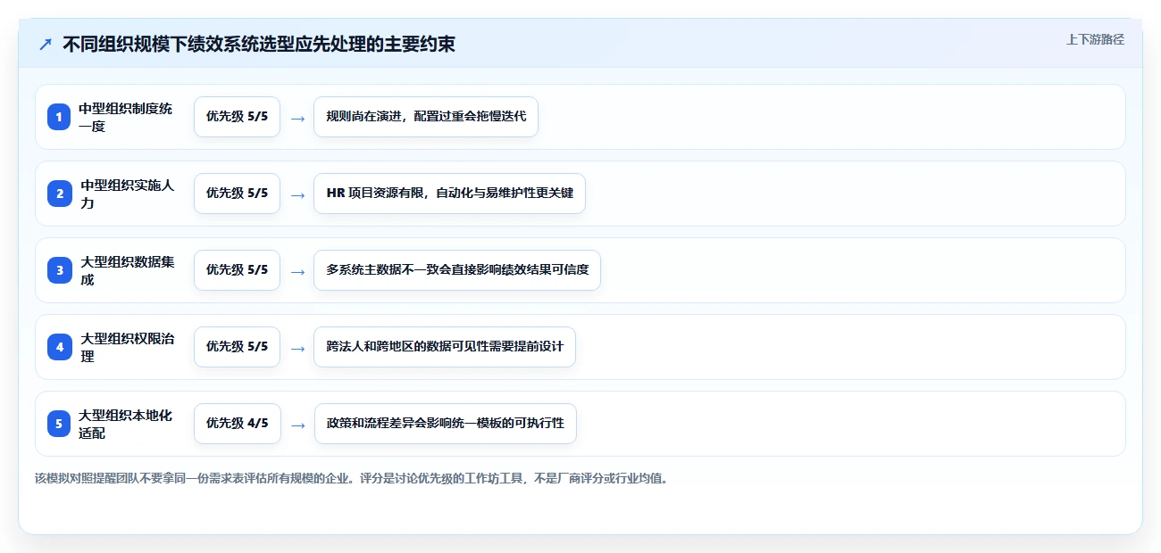The height and width of the screenshot is (553, 1161).
Task: Select 大型组织权限治理 row label
Action: coord(127,347)
